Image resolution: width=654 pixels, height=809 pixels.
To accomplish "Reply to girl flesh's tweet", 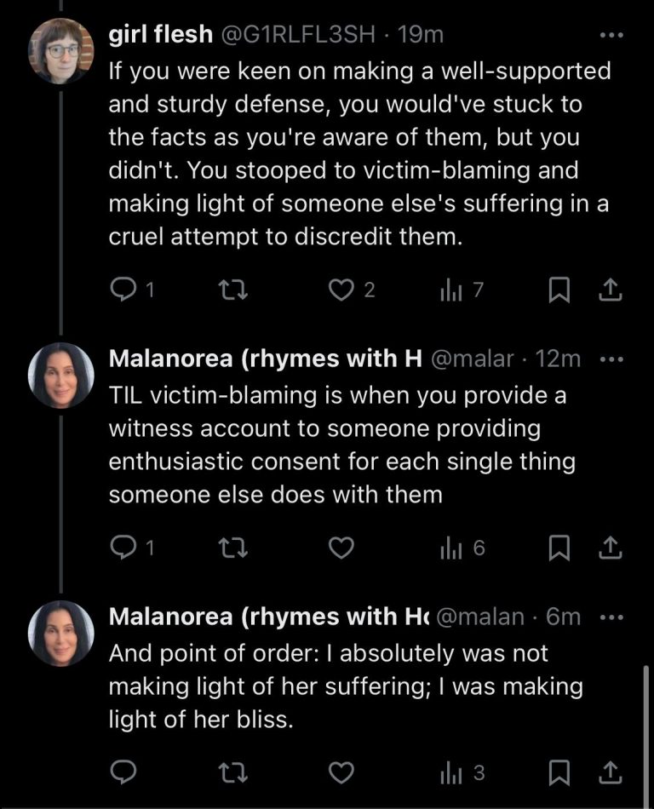I will click(123, 290).
